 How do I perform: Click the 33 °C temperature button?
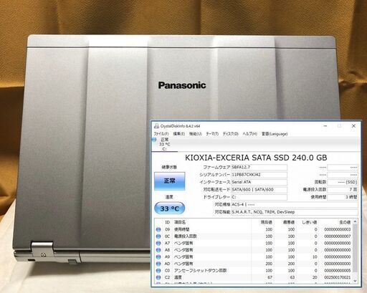point(170,208)
